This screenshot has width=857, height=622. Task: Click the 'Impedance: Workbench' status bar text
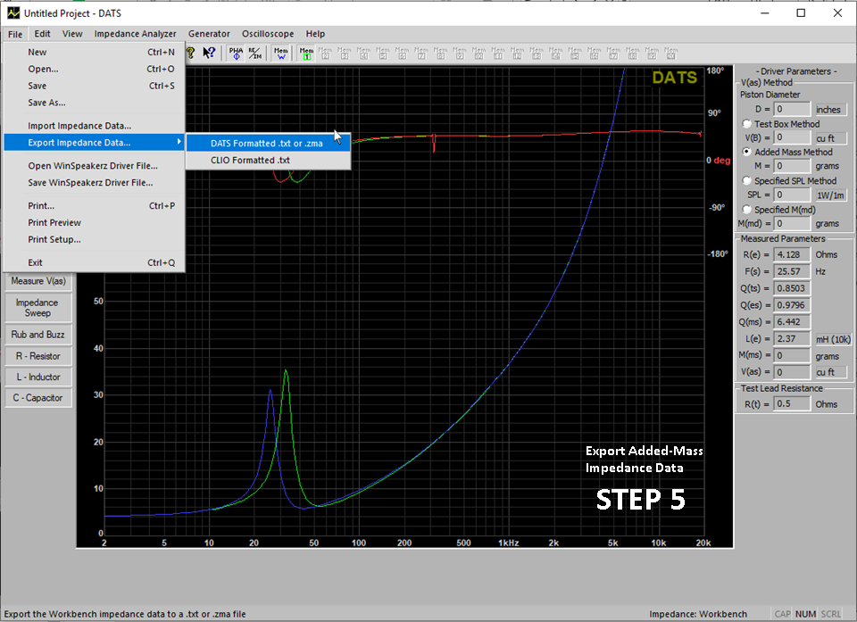[x=698, y=614]
